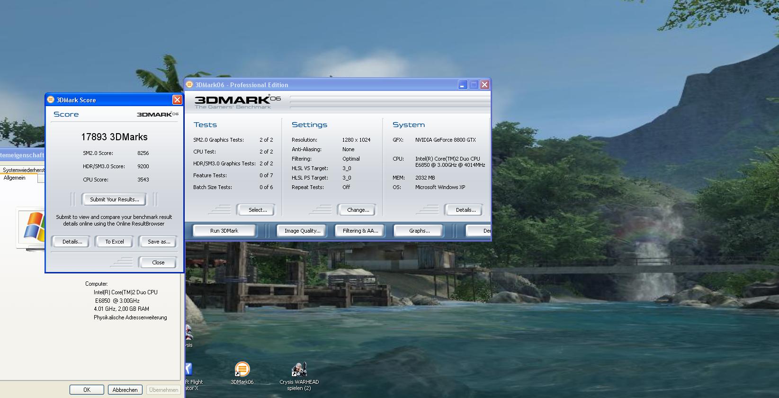Open Graphs... tool

point(420,231)
